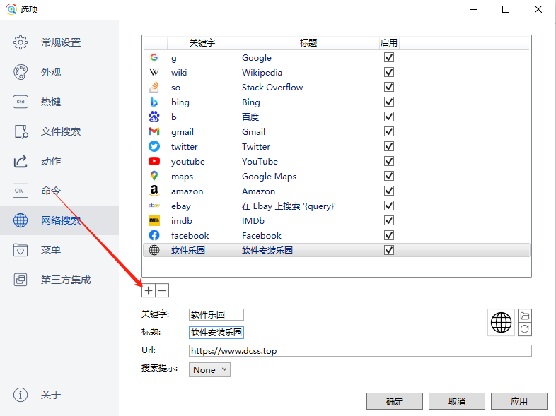Select the Google Maps pin icon

[154, 177]
